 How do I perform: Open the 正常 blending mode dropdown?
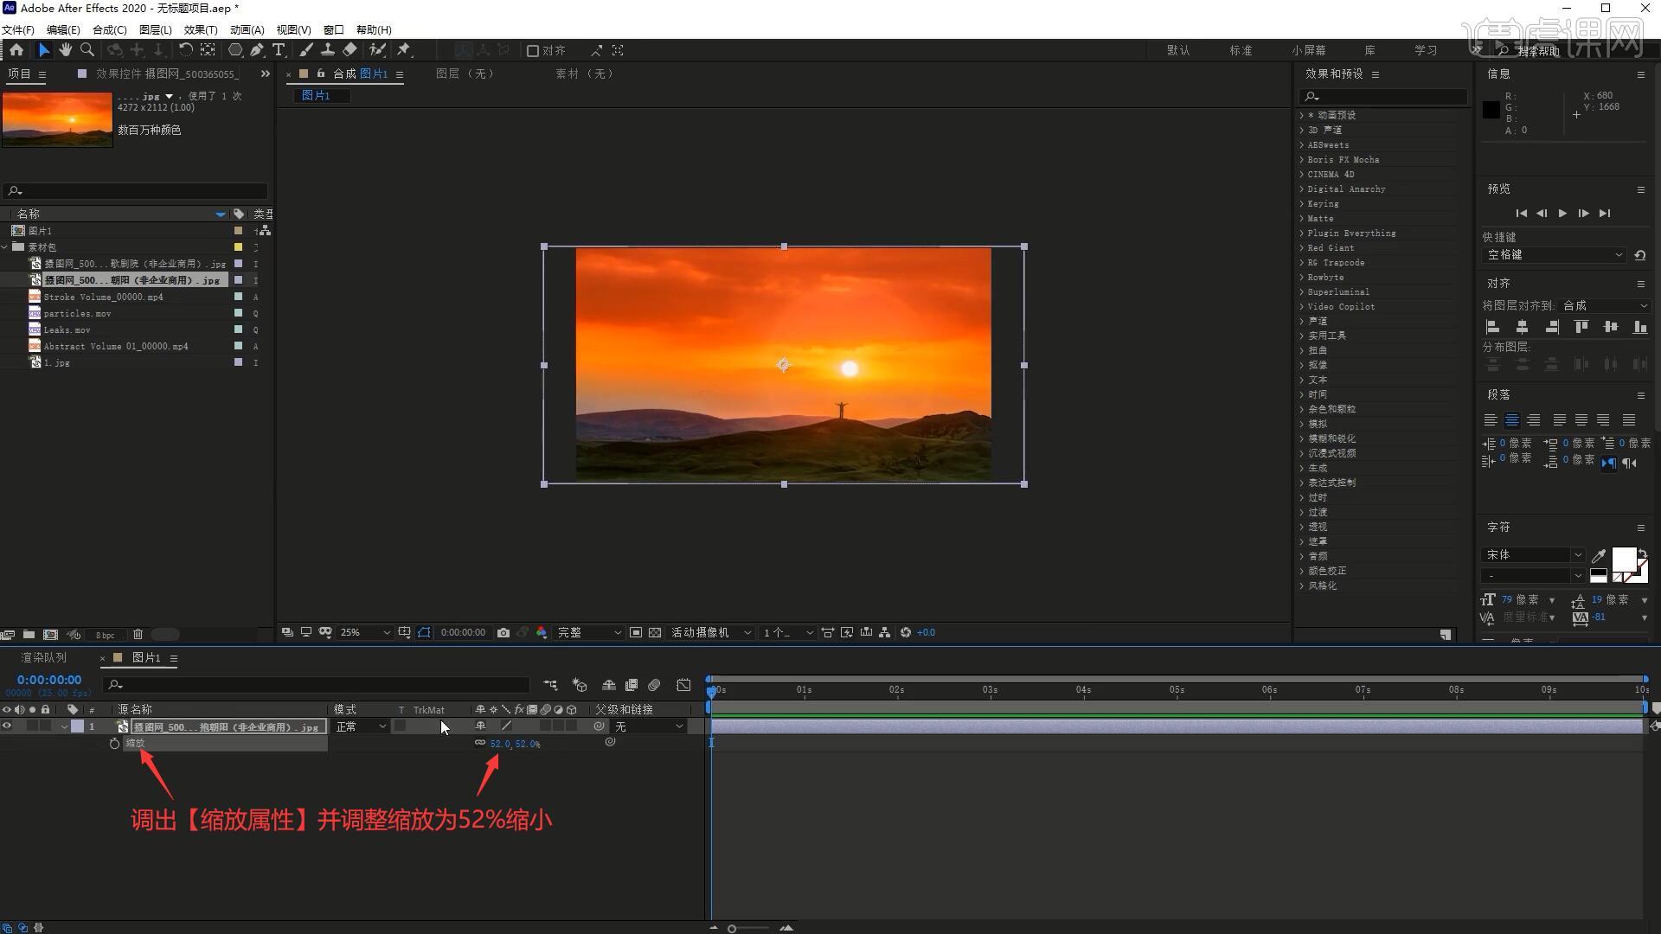pyautogui.click(x=361, y=726)
